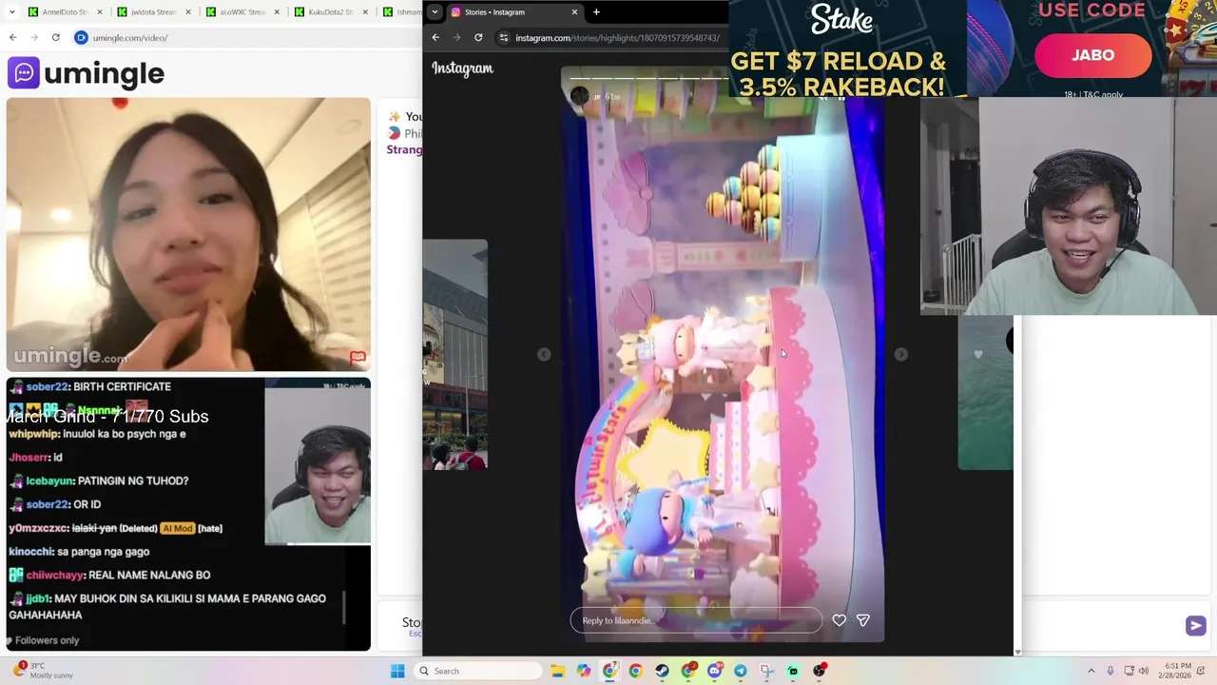1217x685 pixels.
Task: Open the site info icon beside umingle URL
Action: point(82,37)
